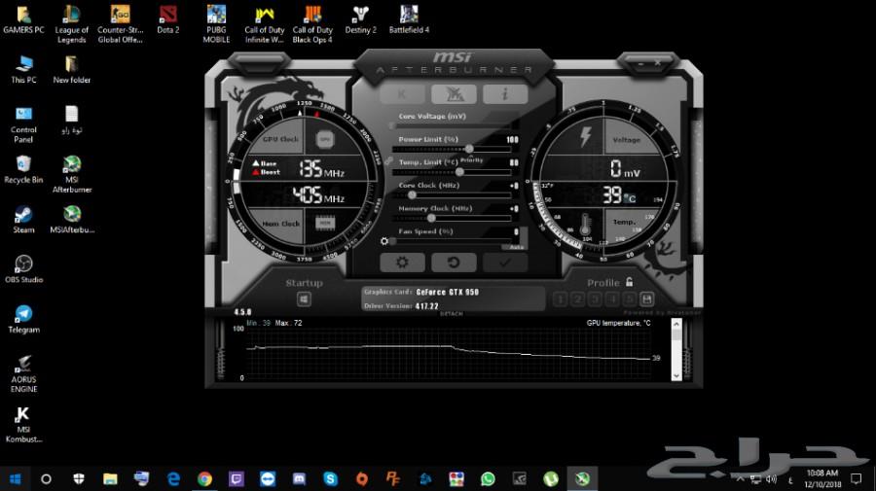Image resolution: width=876 pixels, height=491 pixels.
Task: Open the information i button in Afterburner
Action: [505, 94]
